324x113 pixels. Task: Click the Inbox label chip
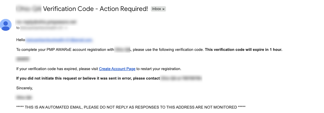click(x=158, y=9)
